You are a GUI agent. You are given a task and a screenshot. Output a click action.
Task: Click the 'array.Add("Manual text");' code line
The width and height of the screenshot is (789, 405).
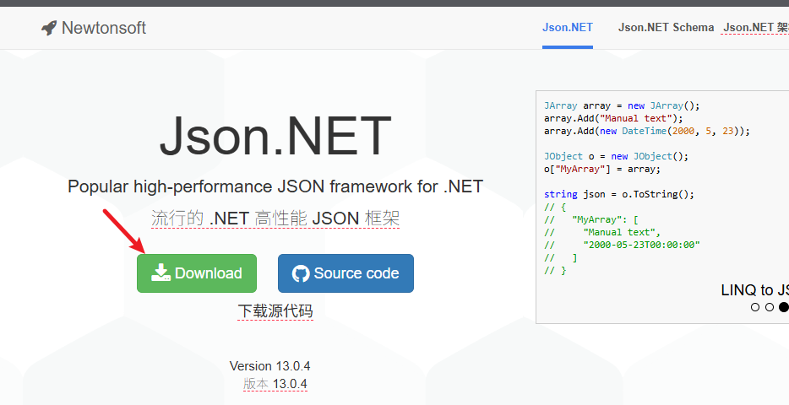[x=613, y=118]
